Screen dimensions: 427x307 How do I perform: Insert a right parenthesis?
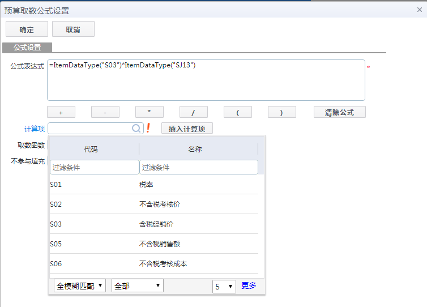tap(282, 112)
